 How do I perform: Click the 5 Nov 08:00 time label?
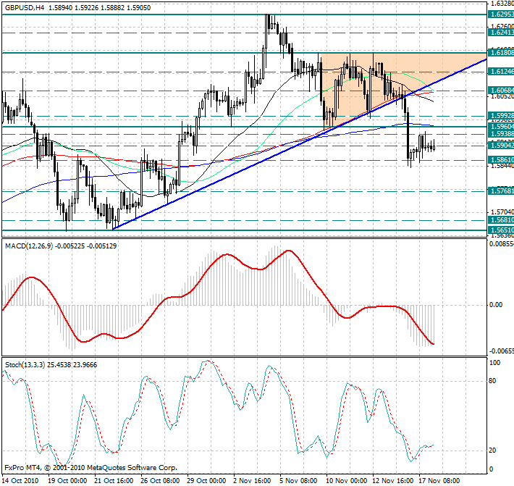click(x=298, y=481)
